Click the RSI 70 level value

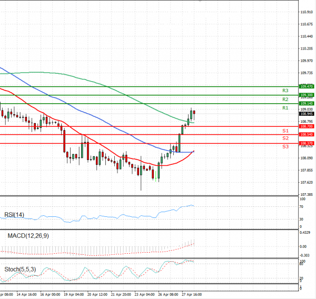(x=301, y=207)
